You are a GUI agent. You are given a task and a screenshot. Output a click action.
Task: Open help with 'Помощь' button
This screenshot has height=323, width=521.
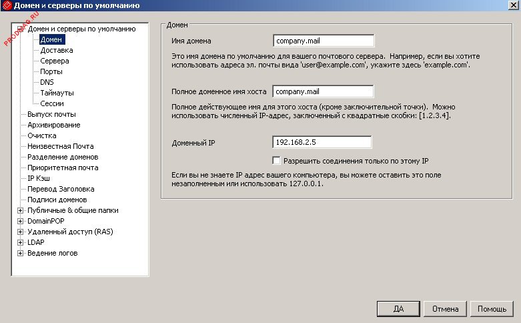click(492, 309)
